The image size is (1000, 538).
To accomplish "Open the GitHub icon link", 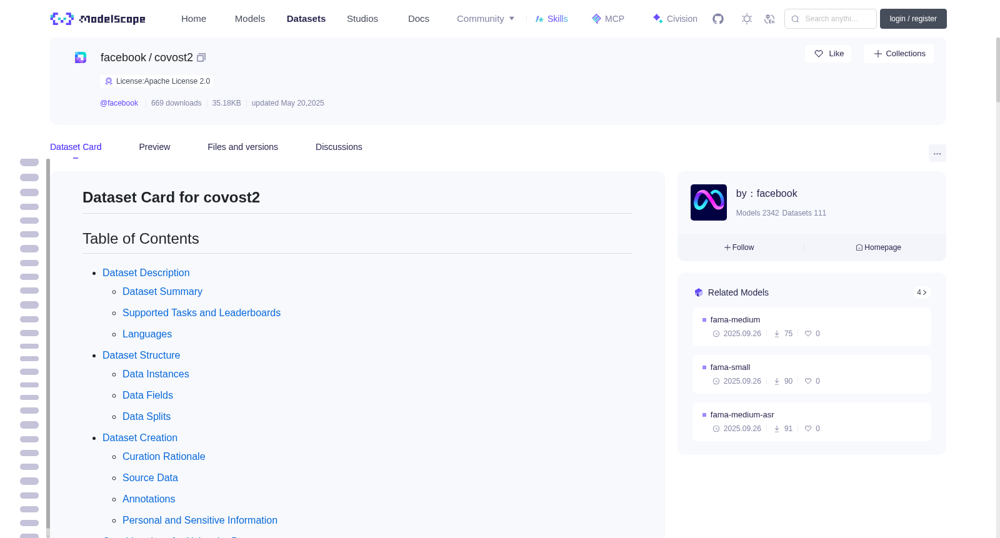I will point(718,19).
